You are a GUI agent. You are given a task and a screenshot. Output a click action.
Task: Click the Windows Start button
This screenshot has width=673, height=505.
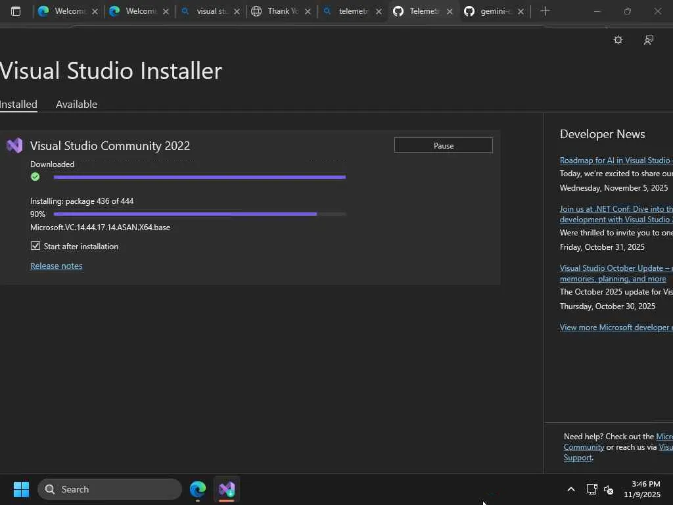click(21, 489)
